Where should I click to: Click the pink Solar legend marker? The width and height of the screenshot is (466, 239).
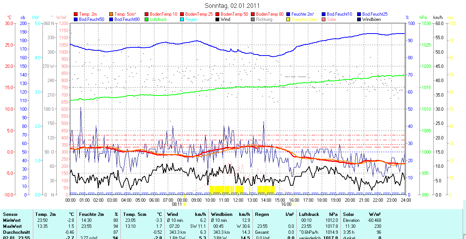(324, 19)
